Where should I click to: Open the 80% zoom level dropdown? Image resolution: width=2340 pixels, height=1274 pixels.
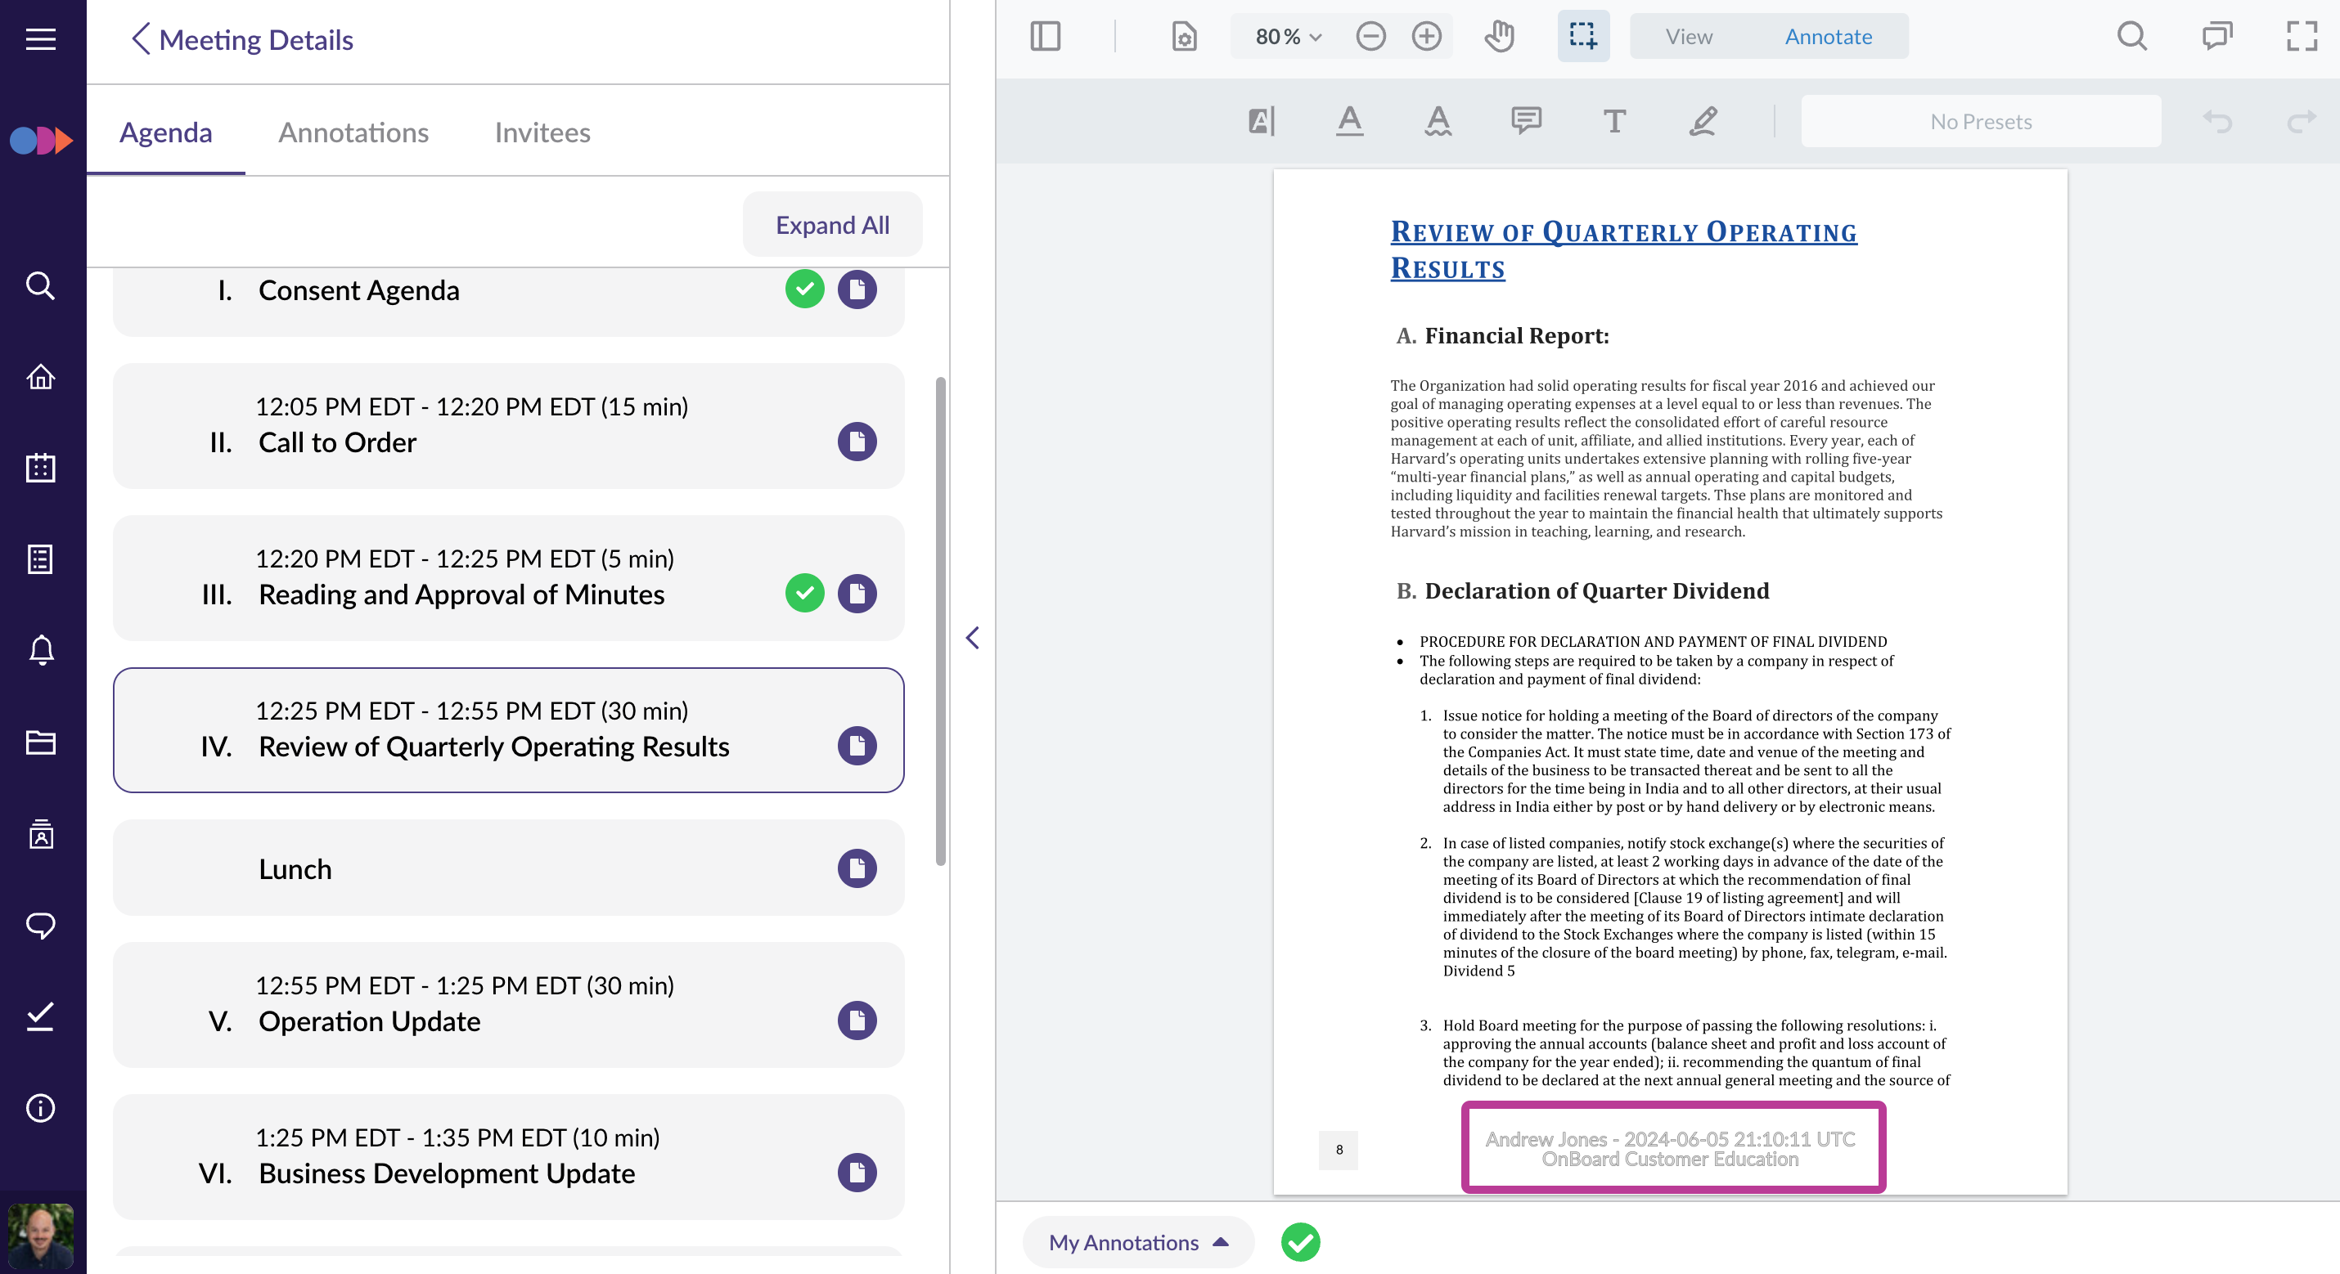point(1287,36)
